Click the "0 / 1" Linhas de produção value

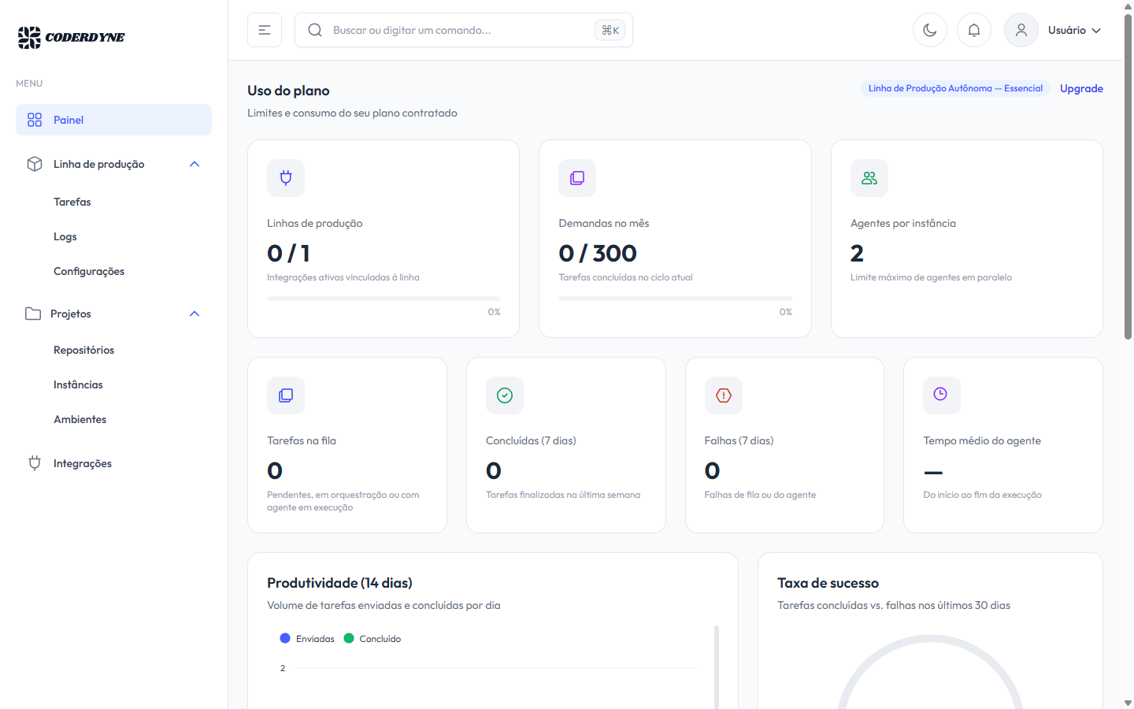288,253
